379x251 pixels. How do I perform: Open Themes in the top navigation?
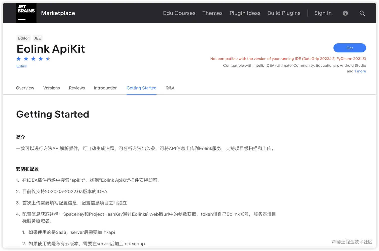(x=212, y=13)
